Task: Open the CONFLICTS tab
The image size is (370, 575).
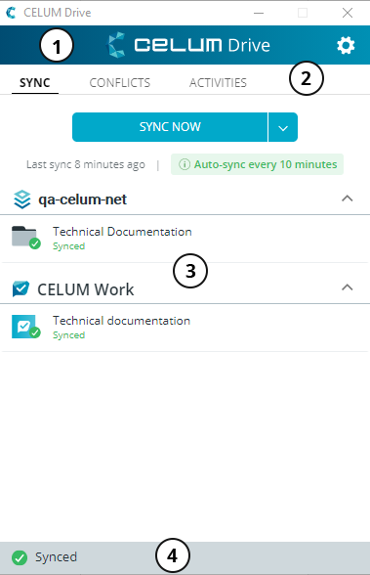Action: [x=120, y=83]
